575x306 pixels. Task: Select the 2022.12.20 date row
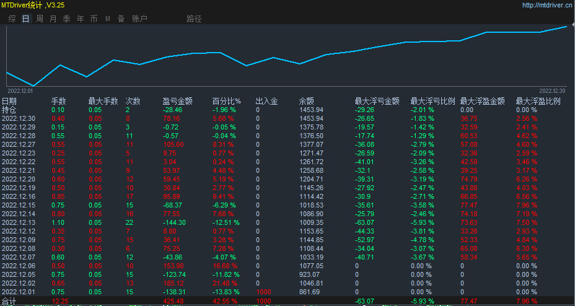pos(19,179)
